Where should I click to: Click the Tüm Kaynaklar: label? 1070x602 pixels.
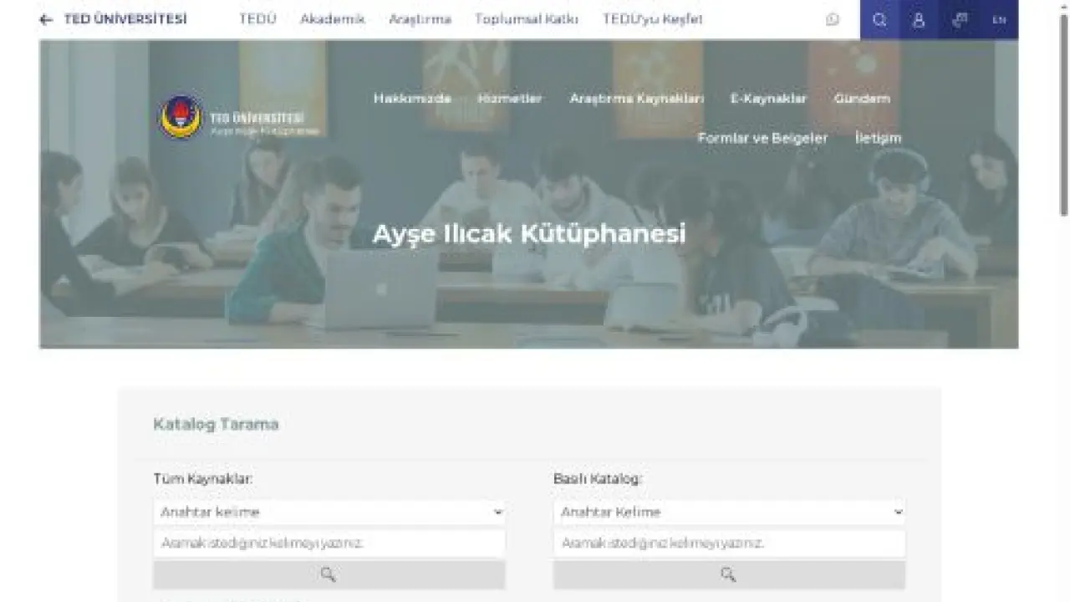pyautogui.click(x=203, y=479)
